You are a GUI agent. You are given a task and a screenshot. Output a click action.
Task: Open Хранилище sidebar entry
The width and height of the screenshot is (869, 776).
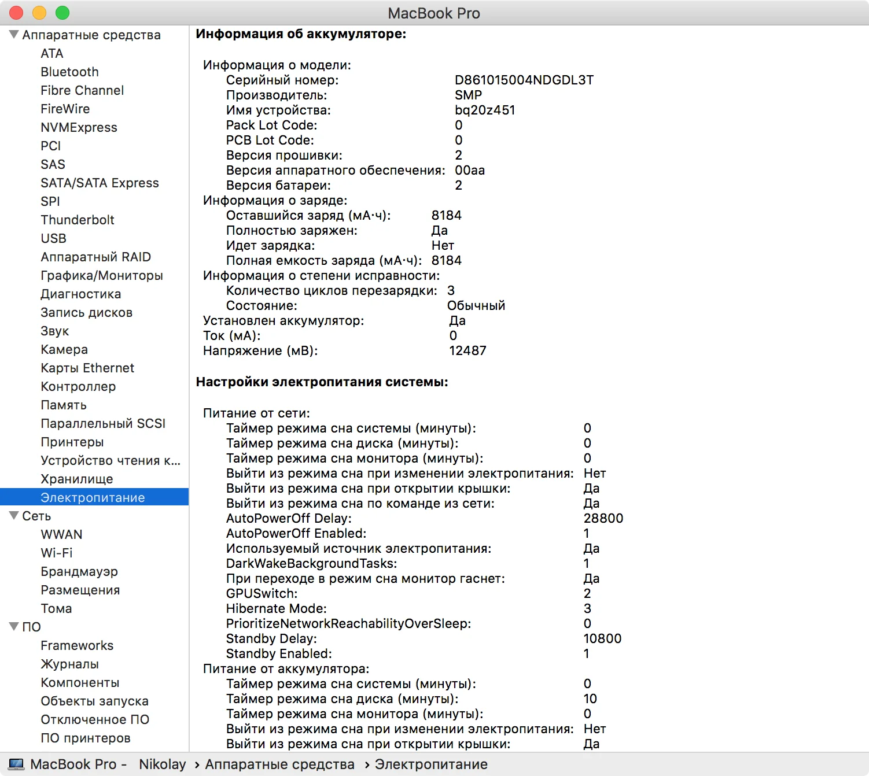click(x=77, y=479)
